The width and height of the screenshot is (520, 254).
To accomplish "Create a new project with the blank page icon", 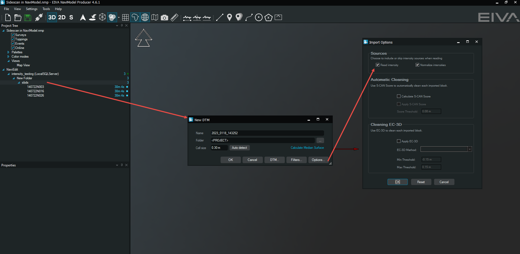I will click(8, 18).
